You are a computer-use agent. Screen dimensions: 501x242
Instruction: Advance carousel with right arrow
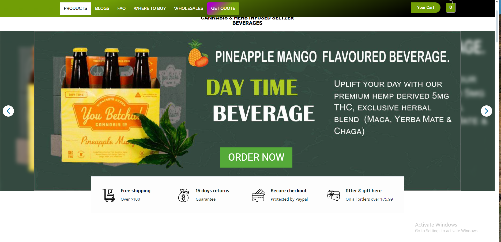pyautogui.click(x=486, y=111)
